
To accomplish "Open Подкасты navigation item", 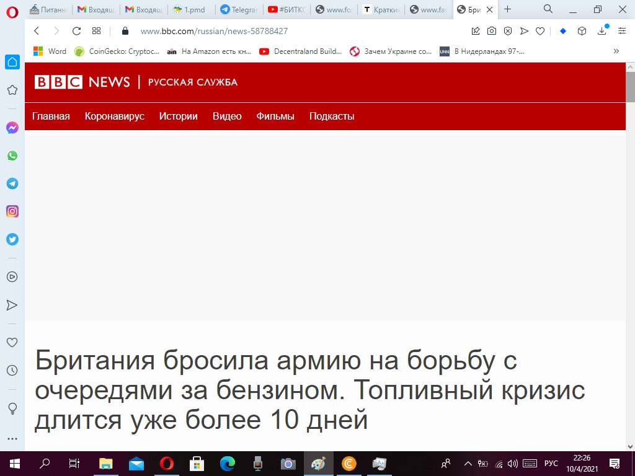I will tap(332, 116).
